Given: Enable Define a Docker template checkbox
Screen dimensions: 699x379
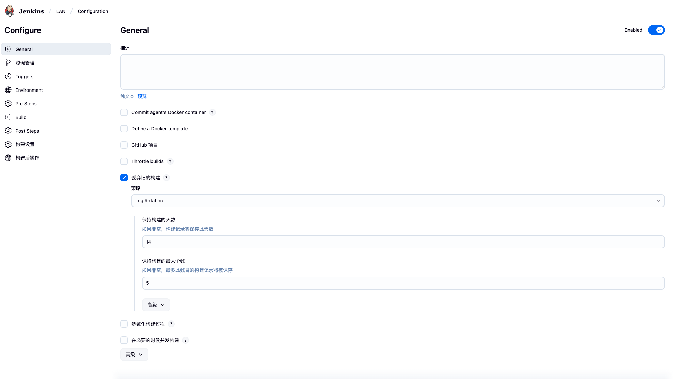Looking at the screenshot, I should pos(124,129).
